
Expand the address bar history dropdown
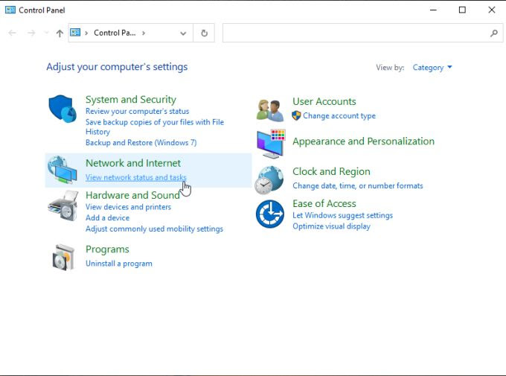pos(183,34)
